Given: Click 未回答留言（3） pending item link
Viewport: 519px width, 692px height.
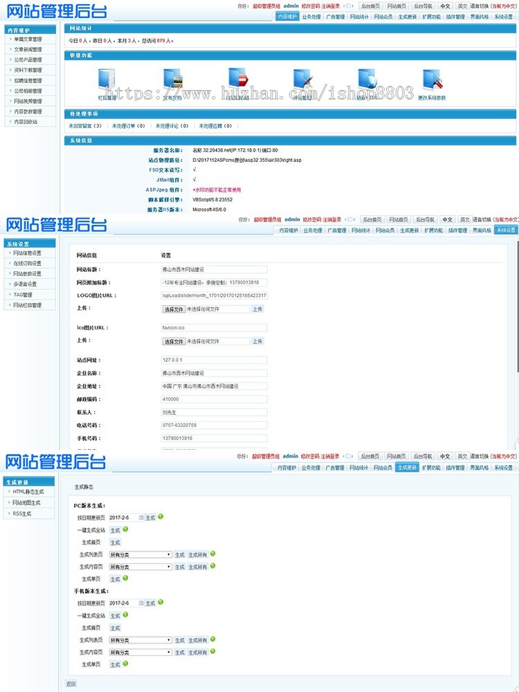Looking at the screenshot, I should [x=84, y=126].
